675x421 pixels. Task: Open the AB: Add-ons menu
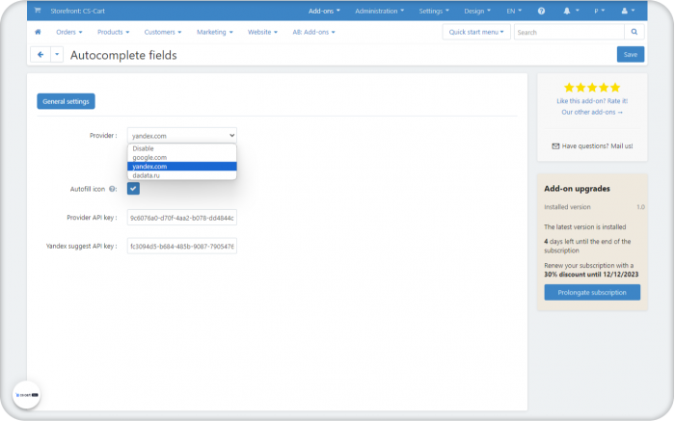(313, 32)
